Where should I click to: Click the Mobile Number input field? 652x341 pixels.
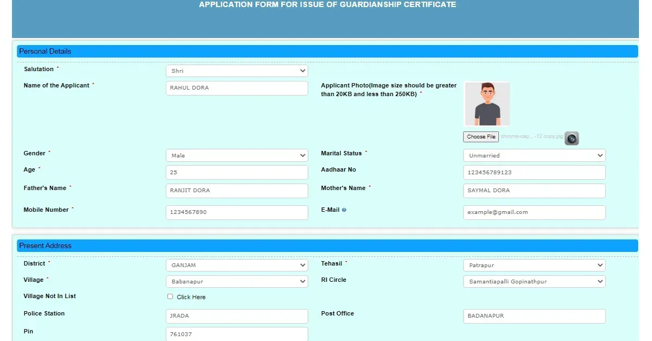click(x=236, y=212)
